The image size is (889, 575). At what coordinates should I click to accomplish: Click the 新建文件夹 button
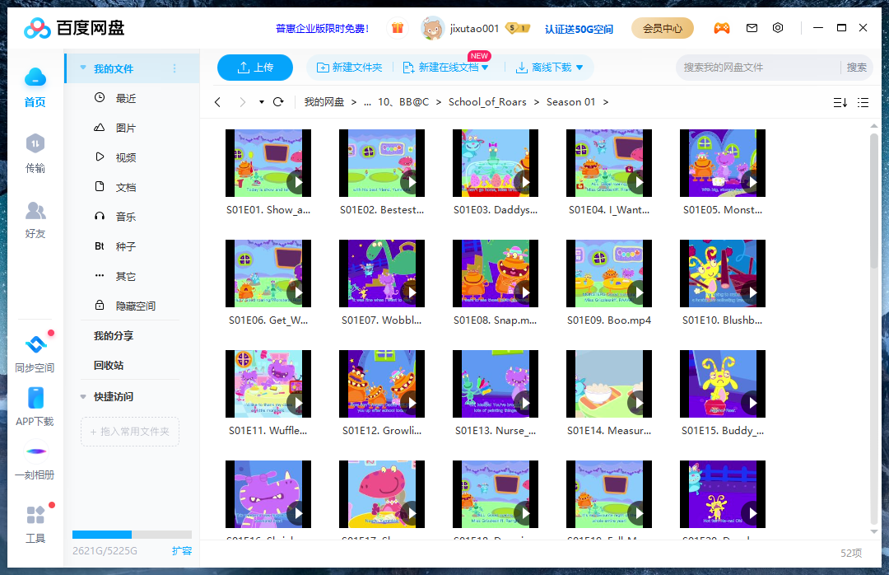349,68
